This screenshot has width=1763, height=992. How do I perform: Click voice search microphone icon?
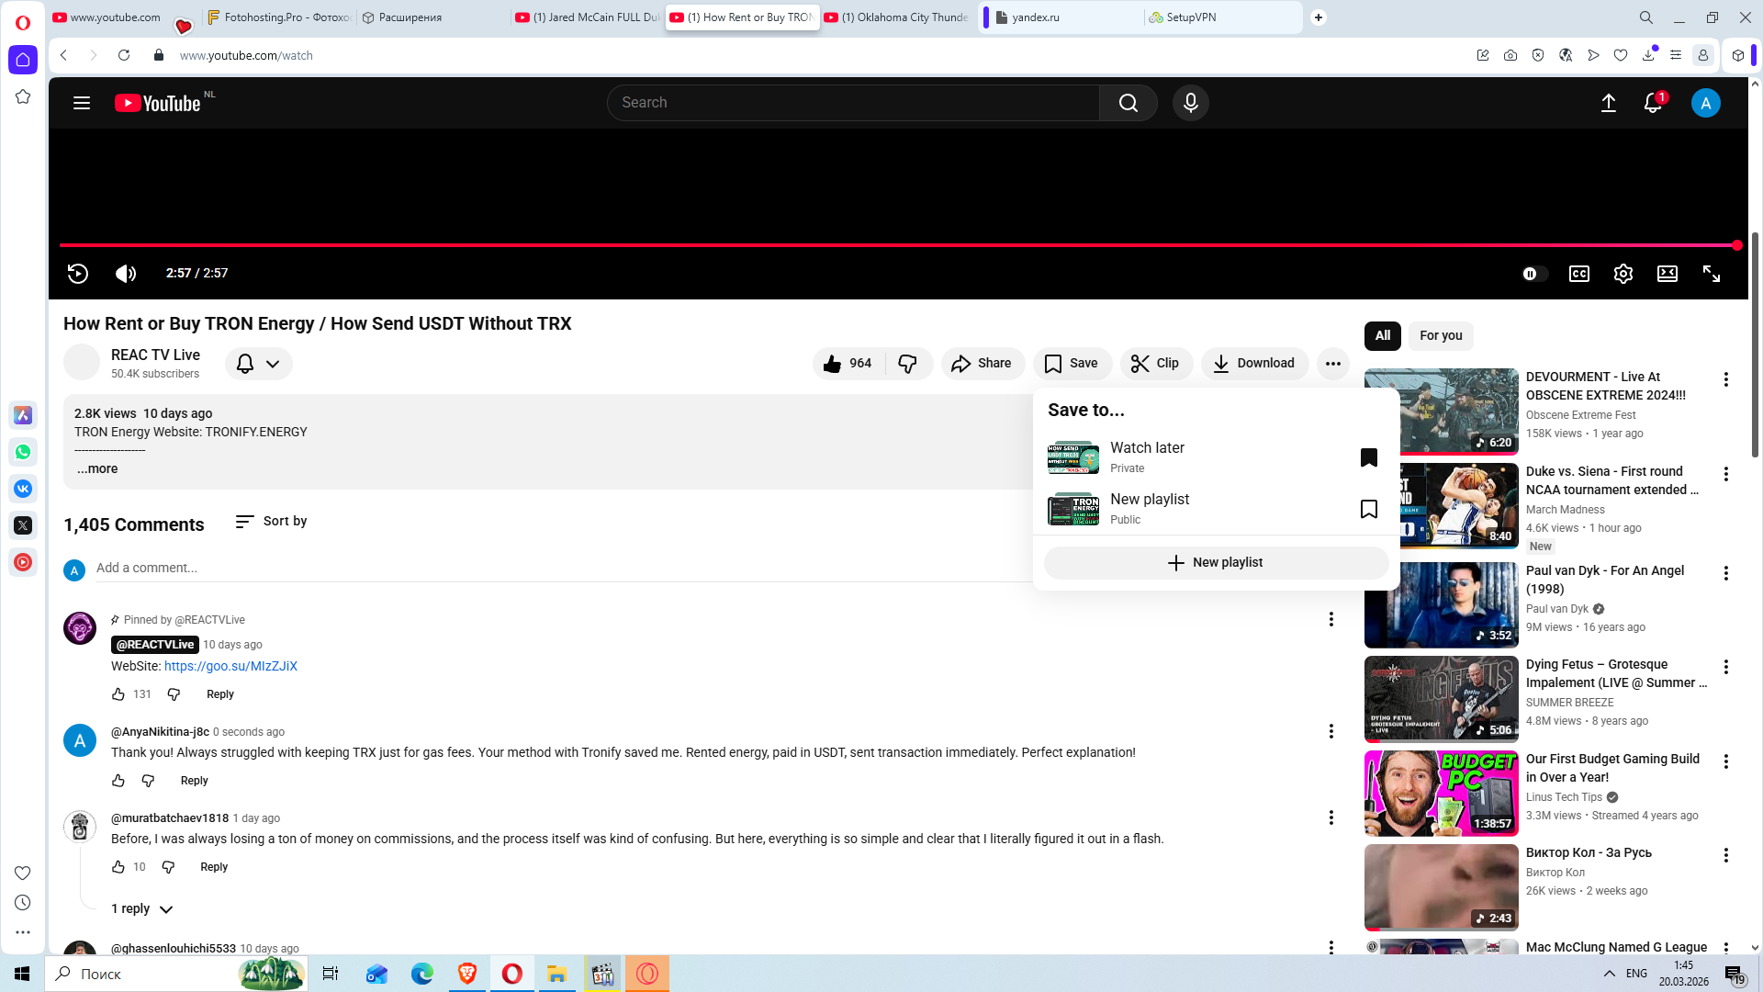[1190, 103]
